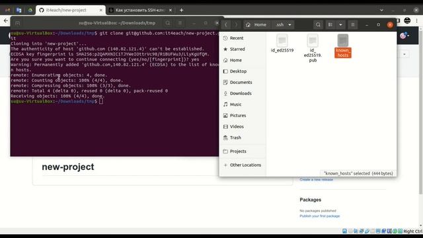Click Publish your first package link
423x238 pixels.
[320, 216]
